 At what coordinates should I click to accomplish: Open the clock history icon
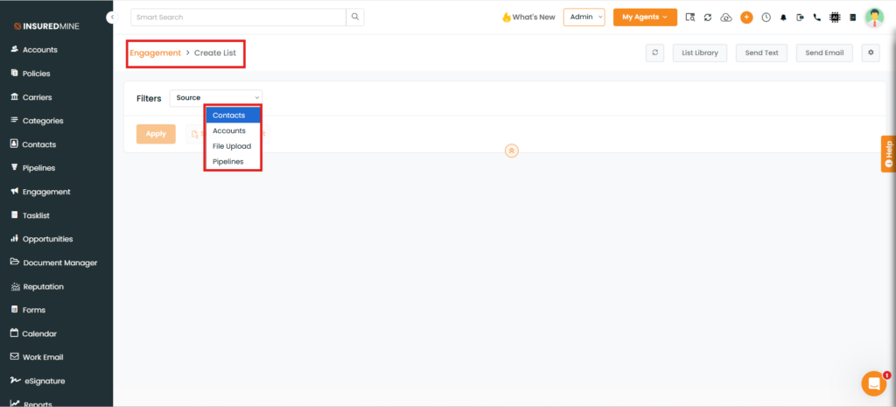[x=766, y=17]
